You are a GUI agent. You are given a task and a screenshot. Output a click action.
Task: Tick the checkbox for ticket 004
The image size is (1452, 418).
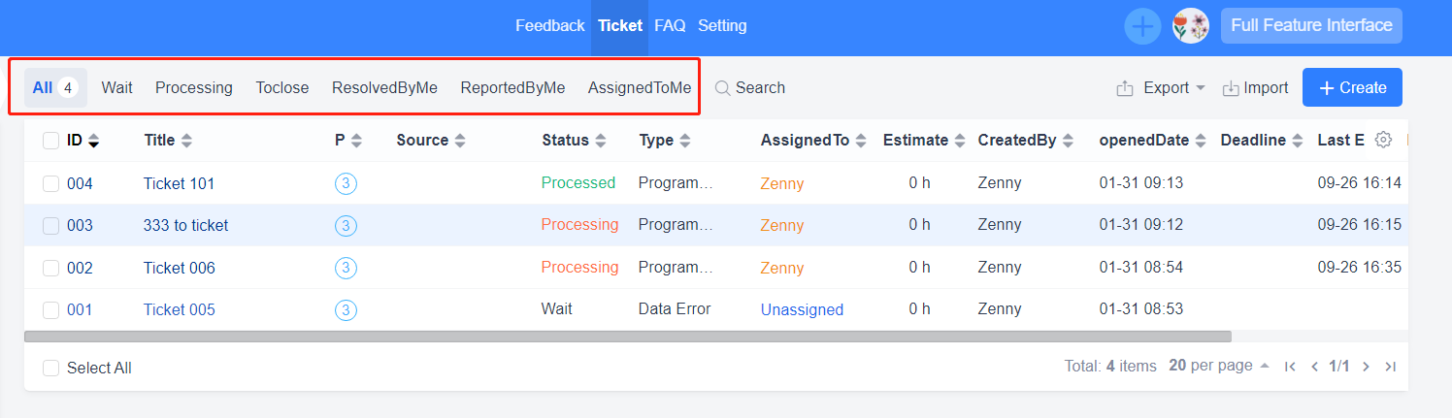pyautogui.click(x=51, y=183)
